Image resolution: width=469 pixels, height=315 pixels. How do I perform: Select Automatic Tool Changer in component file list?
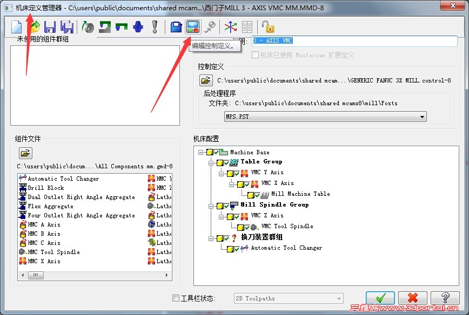point(59,179)
